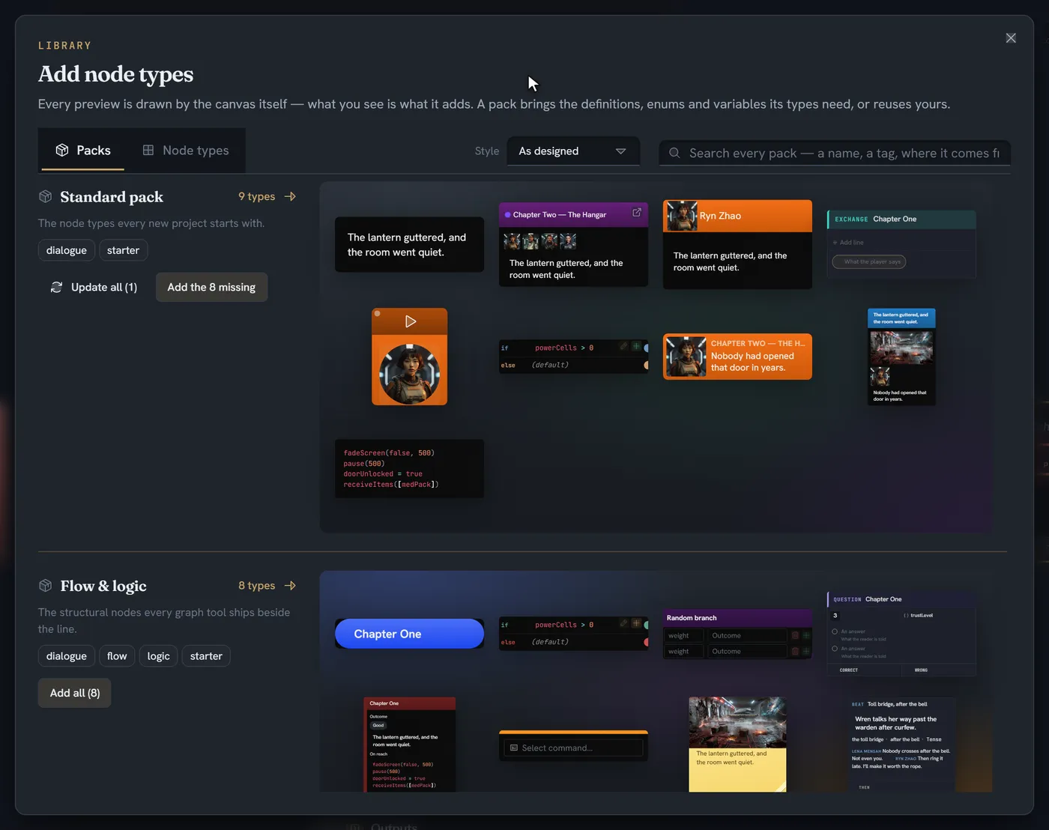Click the trash icon on Random branch's top row
Viewport: 1049px width, 830px height.
(795, 635)
